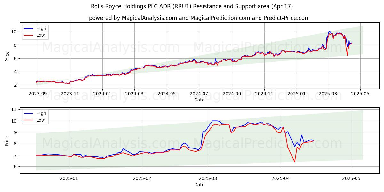Click the '2025-03' x-axis label, bottom chart
The width and height of the screenshot is (384, 192).
click(x=208, y=179)
